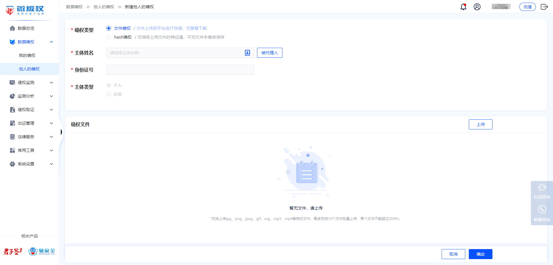The height and width of the screenshot is (265, 553).
Task: Click the 被代理人 button
Action: tap(269, 53)
